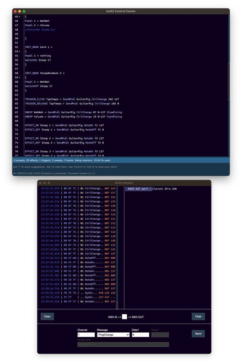Click the MIDI monitor log scrollbar thumb

(117, 305)
